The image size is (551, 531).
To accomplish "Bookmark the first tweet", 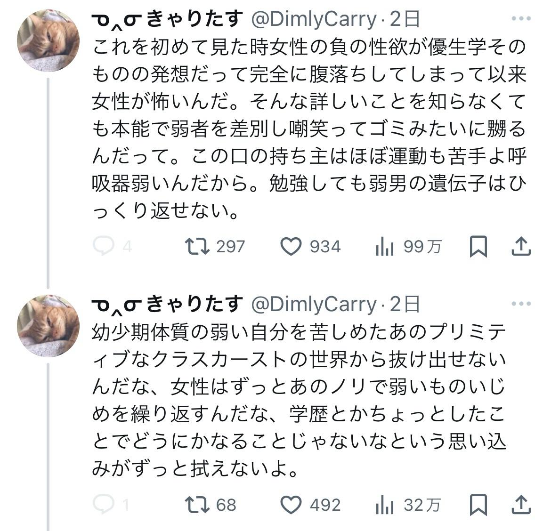I will point(478,246).
